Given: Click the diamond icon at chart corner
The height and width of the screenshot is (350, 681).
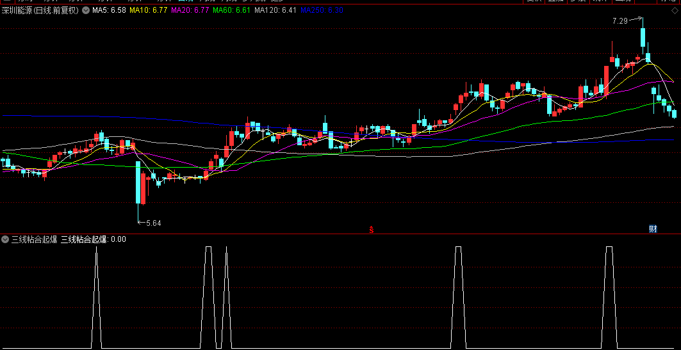Looking at the screenshot, I should click(x=673, y=10).
